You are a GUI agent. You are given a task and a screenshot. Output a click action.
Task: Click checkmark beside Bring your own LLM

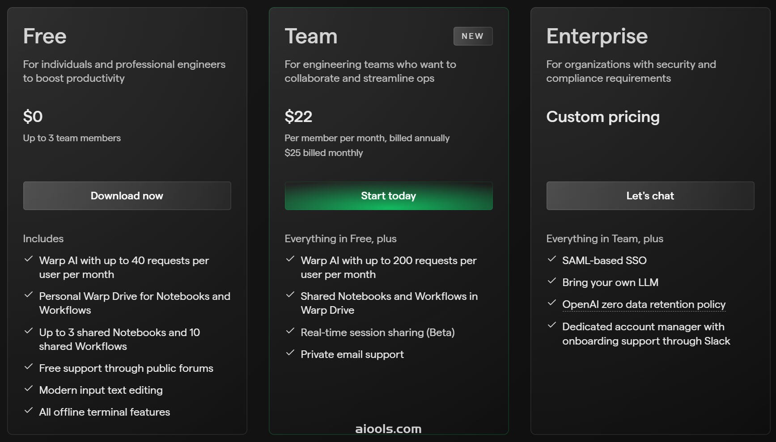click(x=552, y=281)
